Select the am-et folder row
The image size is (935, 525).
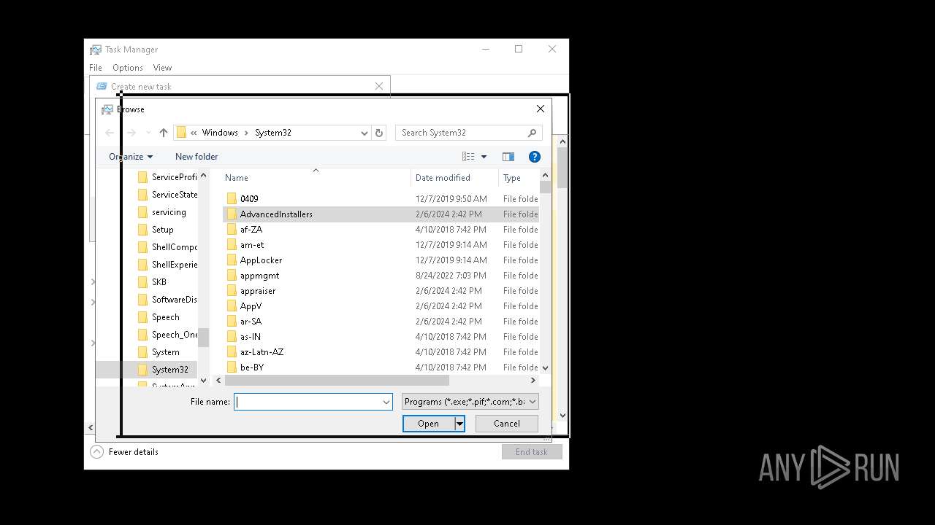point(381,245)
